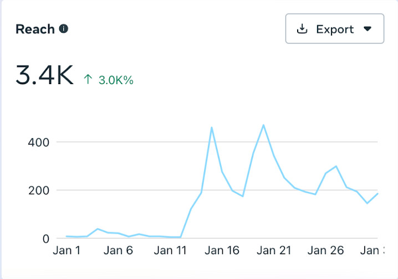Click the green upward trend arrow
This screenshot has width=398, height=279.
[88, 79]
